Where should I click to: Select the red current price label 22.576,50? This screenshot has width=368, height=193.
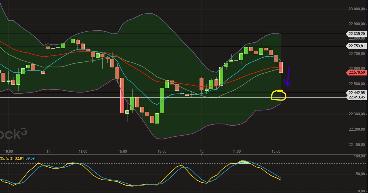tap(356, 72)
